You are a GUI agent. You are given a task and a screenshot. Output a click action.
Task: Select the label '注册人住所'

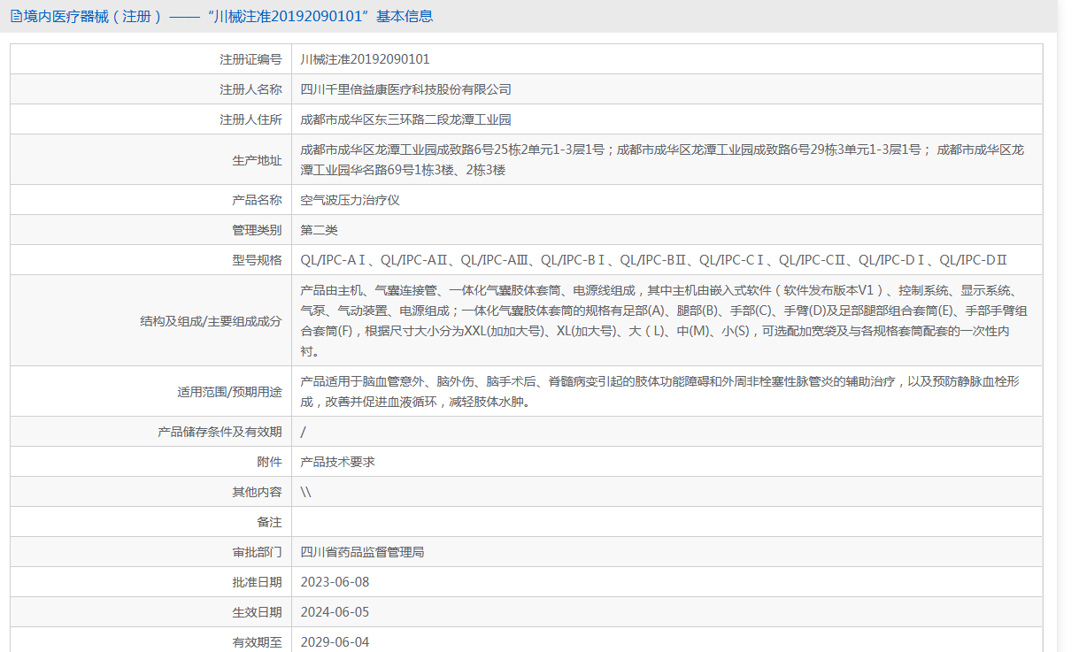(x=250, y=119)
